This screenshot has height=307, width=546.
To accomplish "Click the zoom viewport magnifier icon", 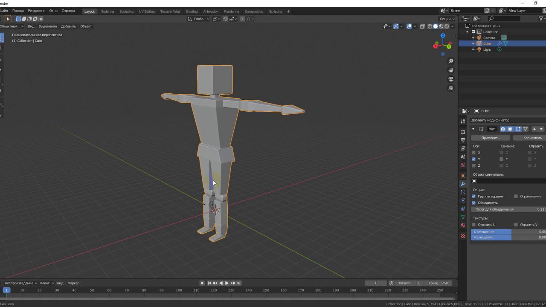I will pyautogui.click(x=451, y=61).
